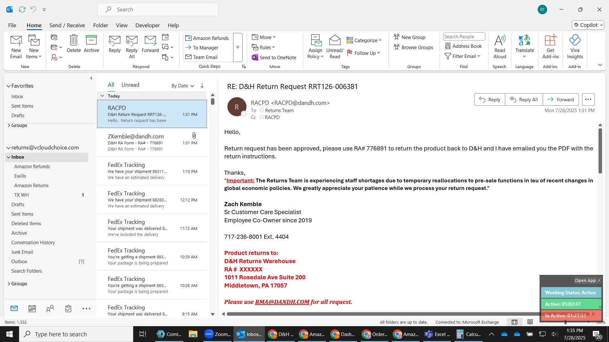
Task: Open Zoom from the taskbar
Action: click(x=217, y=334)
